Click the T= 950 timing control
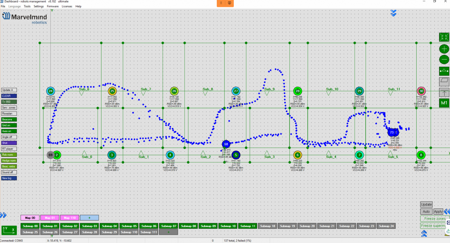The width and height of the screenshot is (450, 243). tap(8, 102)
